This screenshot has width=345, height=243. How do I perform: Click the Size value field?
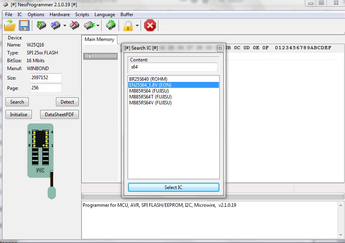tap(46, 78)
